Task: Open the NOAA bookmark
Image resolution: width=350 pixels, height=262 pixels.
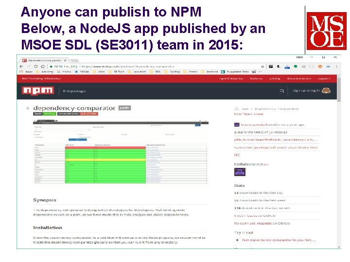Action: tap(82, 72)
